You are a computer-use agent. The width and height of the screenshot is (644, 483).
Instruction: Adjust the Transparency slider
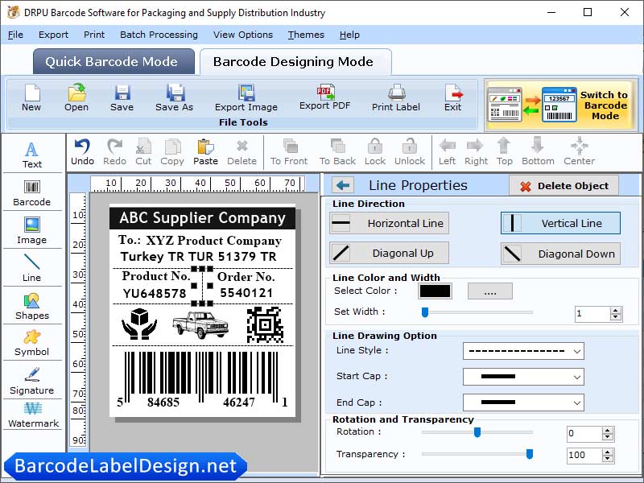pyautogui.click(x=530, y=455)
